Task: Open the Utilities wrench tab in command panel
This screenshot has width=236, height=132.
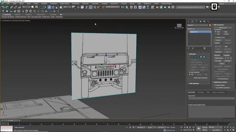Action: tap(208, 22)
